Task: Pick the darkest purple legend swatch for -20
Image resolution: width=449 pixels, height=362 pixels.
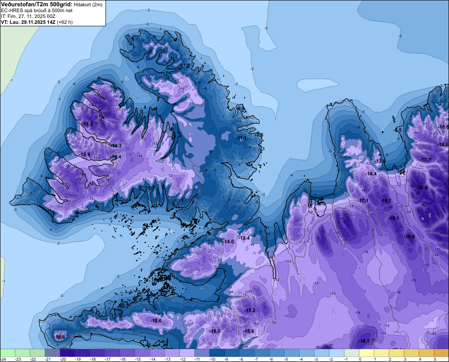Action: tap(67, 353)
